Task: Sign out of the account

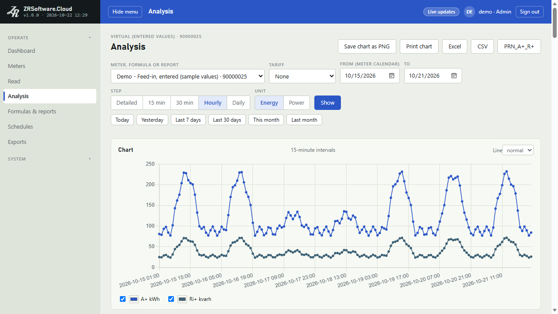Action: 530,12
